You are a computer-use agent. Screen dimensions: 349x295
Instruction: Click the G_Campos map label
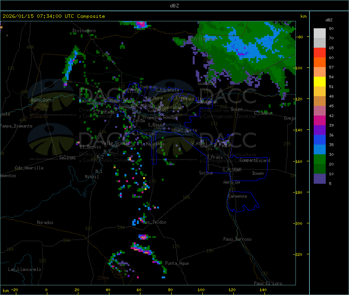pos(263,113)
